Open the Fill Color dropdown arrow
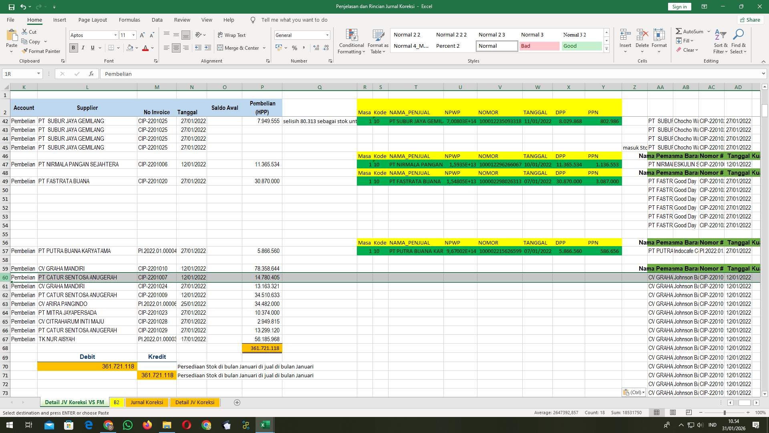This screenshot has height=433, width=769. click(x=136, y=48)
